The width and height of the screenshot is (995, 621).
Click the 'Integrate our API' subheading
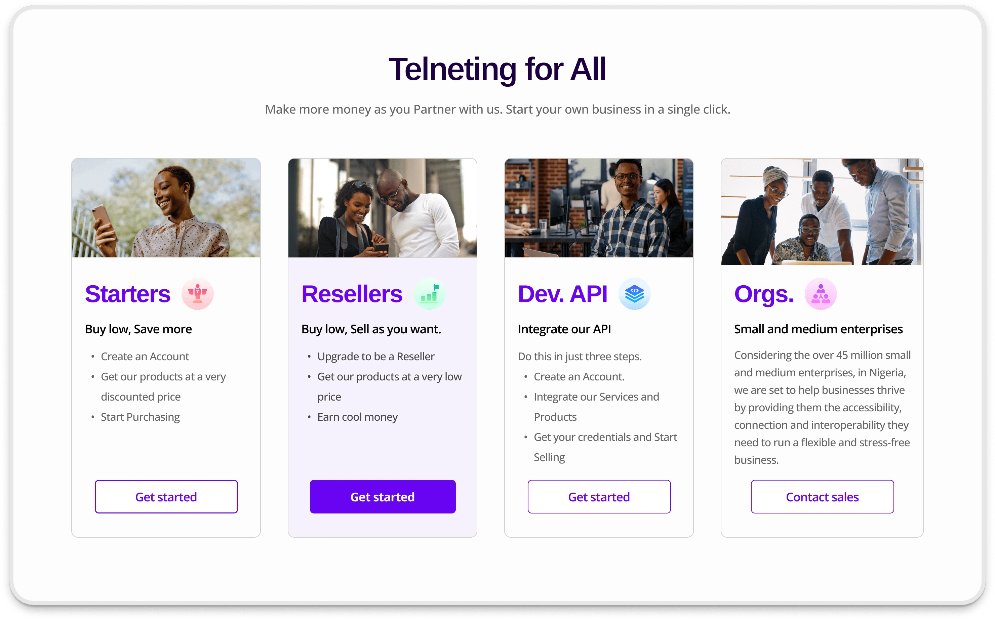tap(564, 329)
